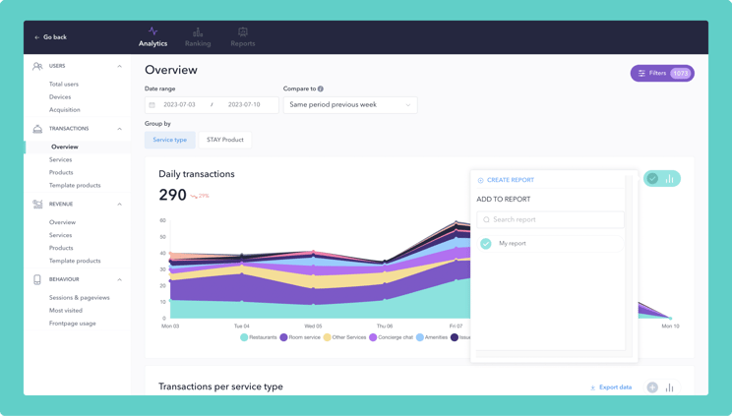This screenshot has width=732, height=416.
Task: Click the Export data download link
Action: pyautogui.click(x=611, y=387)
